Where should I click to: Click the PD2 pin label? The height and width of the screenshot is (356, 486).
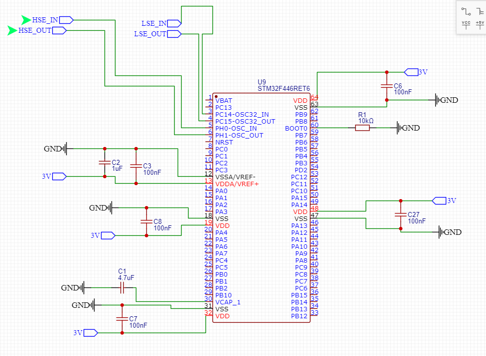coord(301,170)
